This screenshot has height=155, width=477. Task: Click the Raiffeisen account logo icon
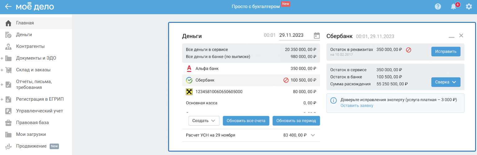(x=189, y=92)
